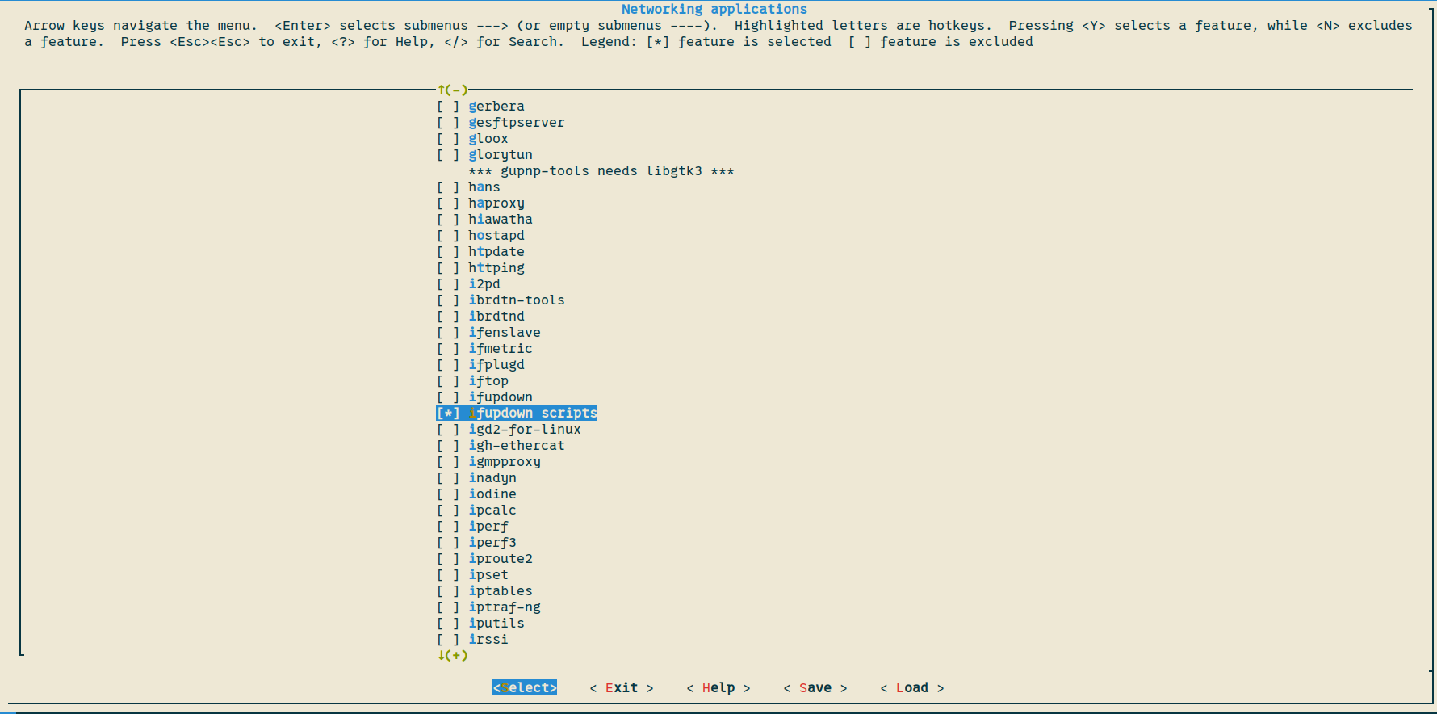The height and width of the screenshot is (714, 1437).
Task: Disable the selected ifupdown scripts checkbox
Action: pos(448,414)
